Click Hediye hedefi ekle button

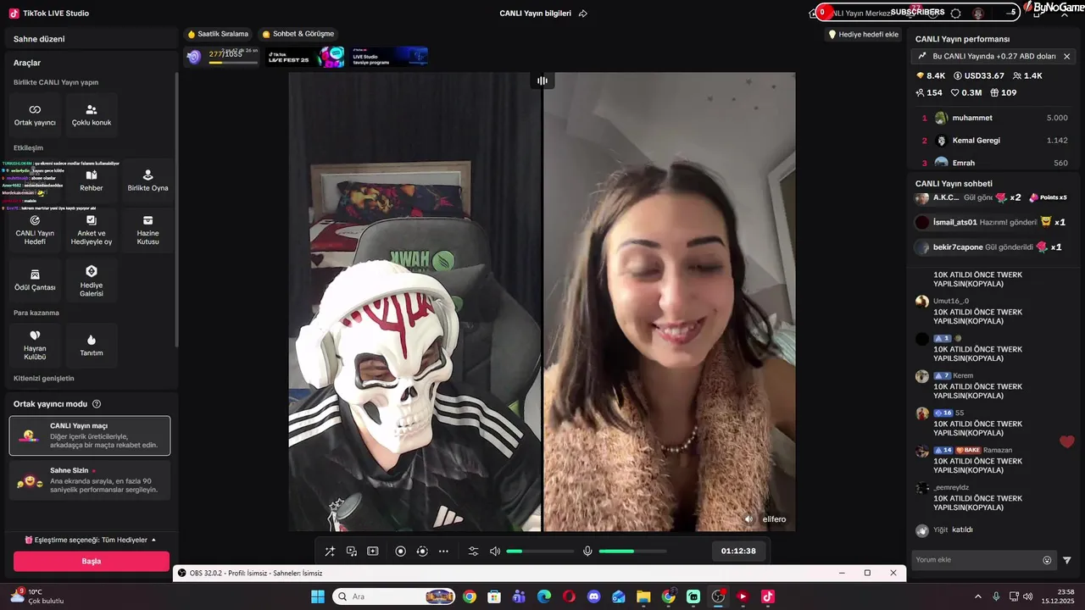(x=864, y=35)
